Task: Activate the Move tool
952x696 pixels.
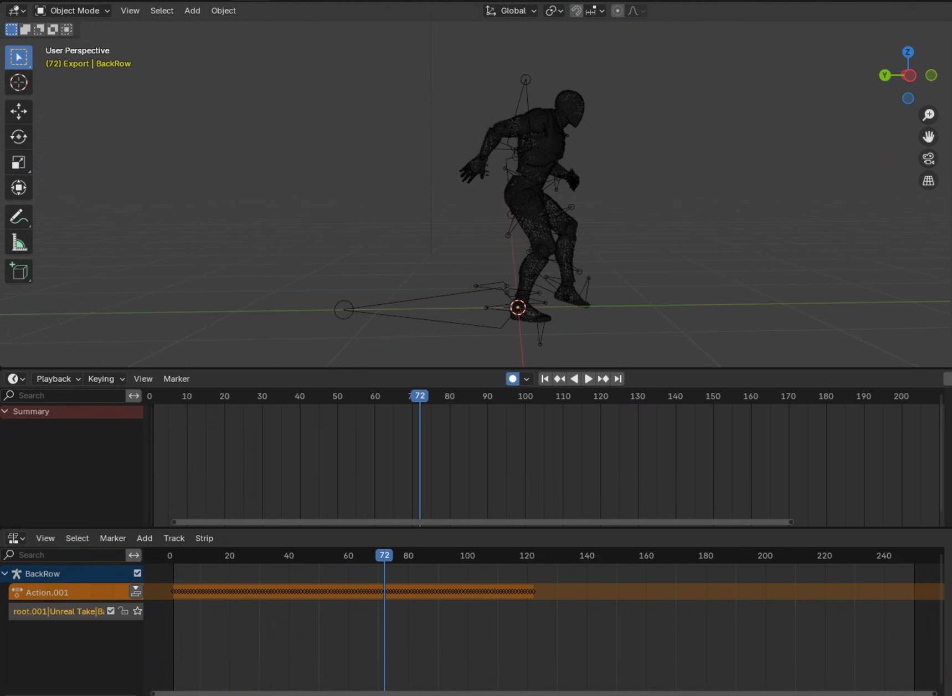Action: click(18, 111)
